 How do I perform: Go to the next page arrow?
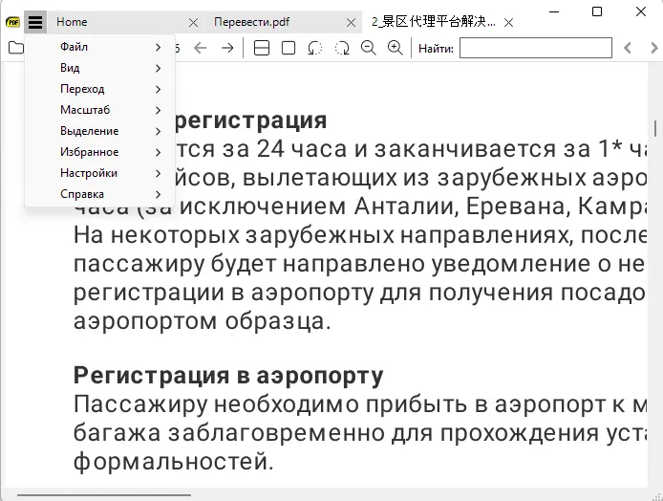[227, 48]
